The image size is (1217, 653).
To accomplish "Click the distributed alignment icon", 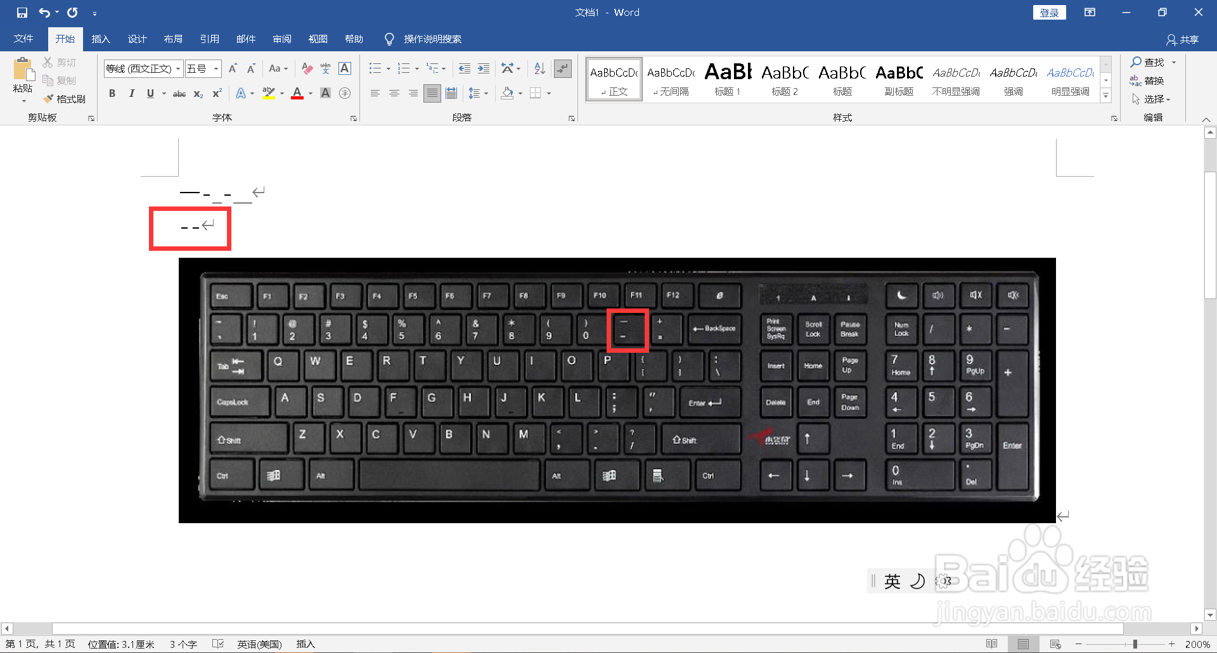I will 451,94.
